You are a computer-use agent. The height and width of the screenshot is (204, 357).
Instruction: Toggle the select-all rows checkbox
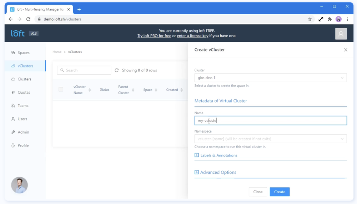pos(61,89)
